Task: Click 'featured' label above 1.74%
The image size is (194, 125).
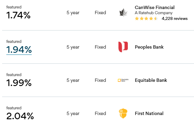Action: pyautogui.click(x=14, y=7)
